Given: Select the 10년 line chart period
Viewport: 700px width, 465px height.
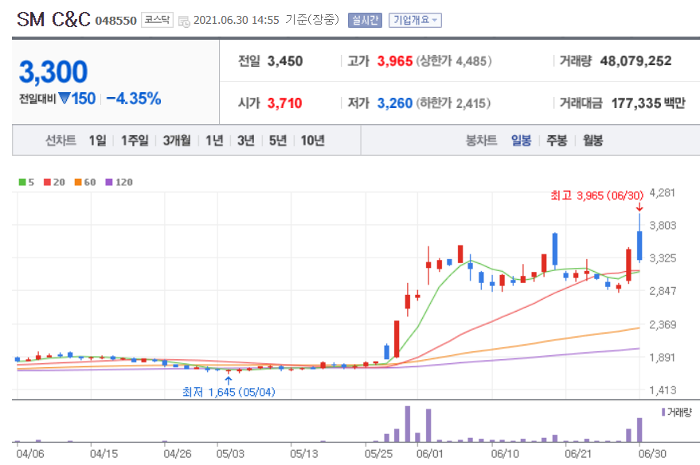Looking at the screenshot, I should point(312,141).
